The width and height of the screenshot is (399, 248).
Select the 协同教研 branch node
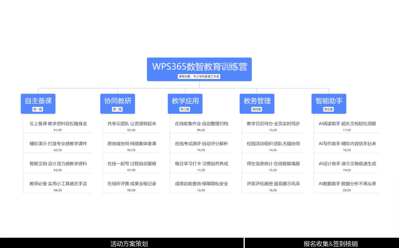[118, 101]
